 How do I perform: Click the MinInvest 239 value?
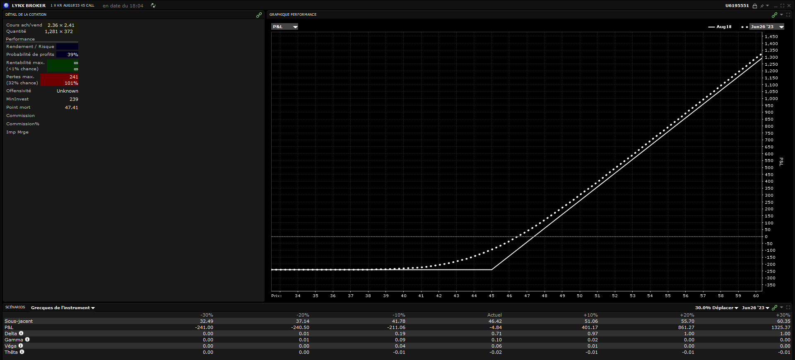pos(74,99)
